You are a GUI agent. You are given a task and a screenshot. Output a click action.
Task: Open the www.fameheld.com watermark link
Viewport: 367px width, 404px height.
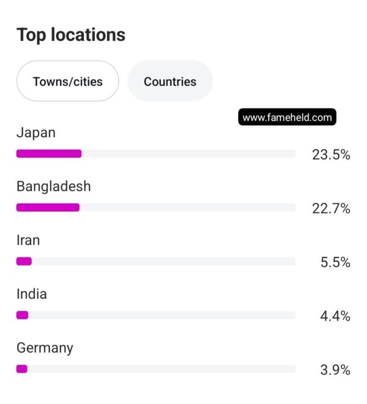click(x=287, y=117)
